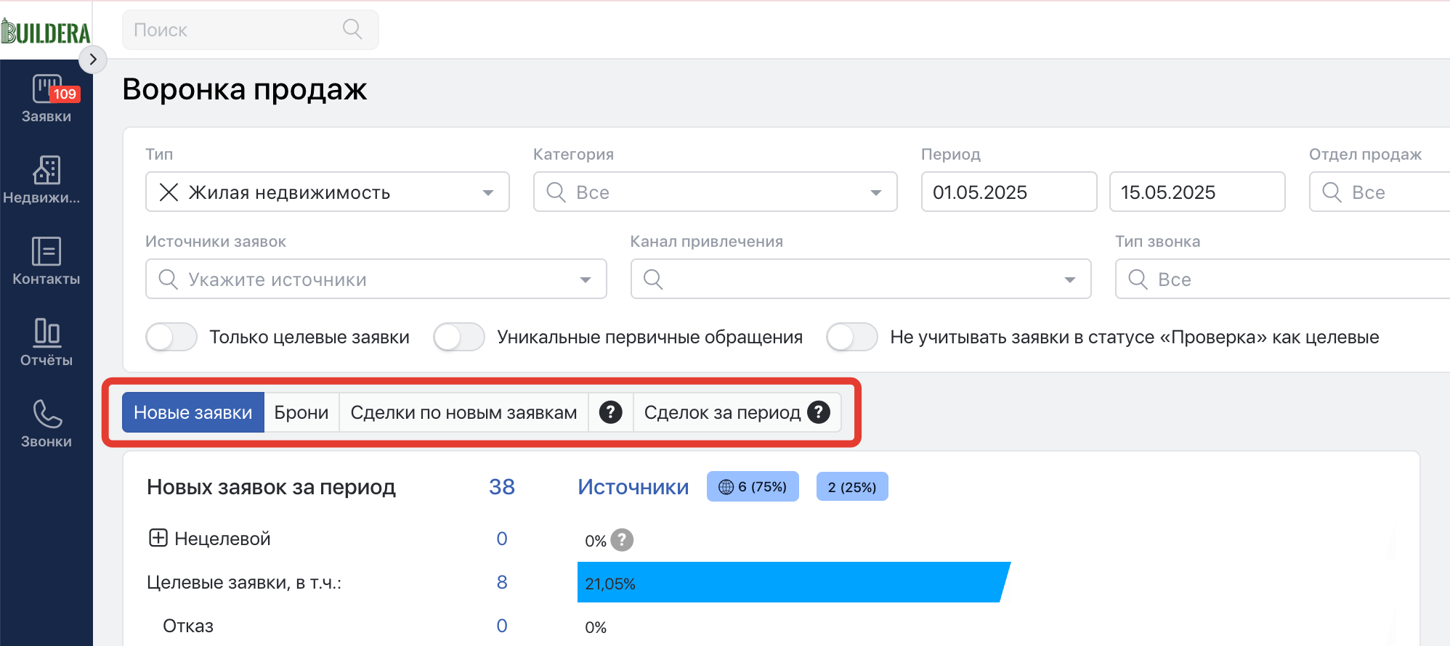Switch to the Брони tab
The width and height of the screenshot is (1450, 646).
point(301,412)
